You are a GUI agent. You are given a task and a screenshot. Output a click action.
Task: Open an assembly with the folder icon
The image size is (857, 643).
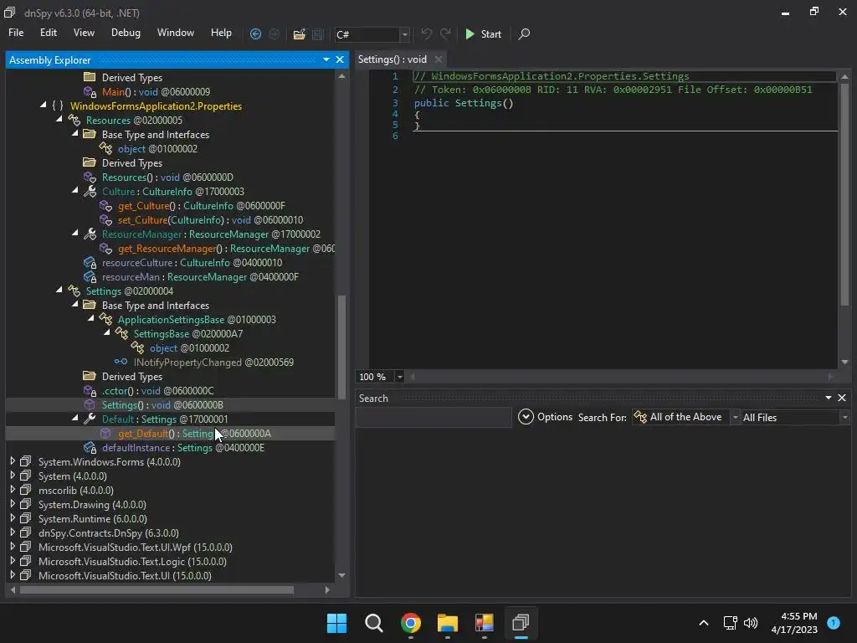(x=299, y=33)
